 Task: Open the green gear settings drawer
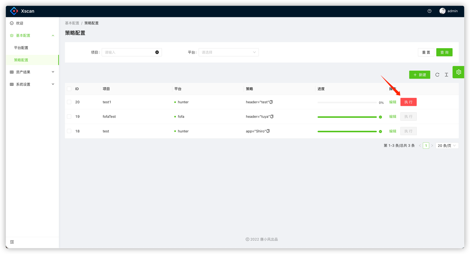pyautogui.click(x=459, y=72)
